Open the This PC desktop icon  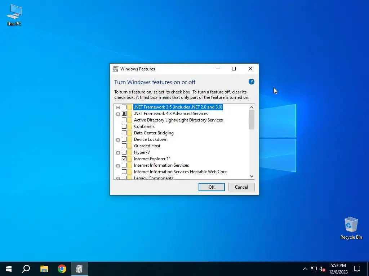coord(14,14)
